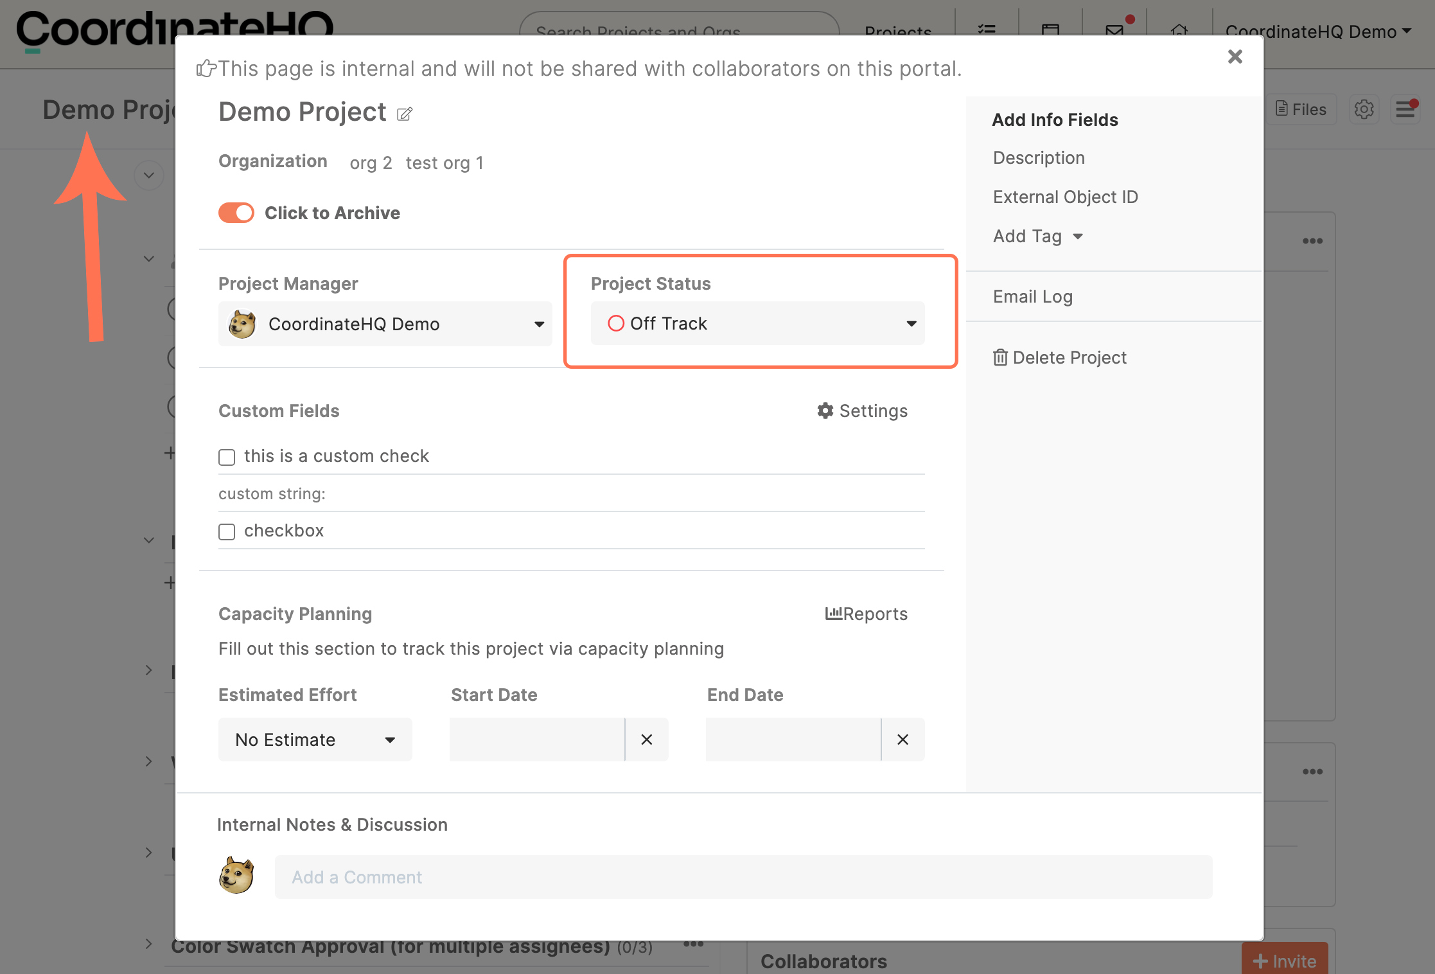Image resolution: width=1435 pixels, height=974 pixels.
Task: Click the home icon in header
Action: 1179,30
